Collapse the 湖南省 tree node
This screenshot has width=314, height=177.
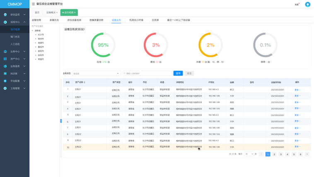32,30
